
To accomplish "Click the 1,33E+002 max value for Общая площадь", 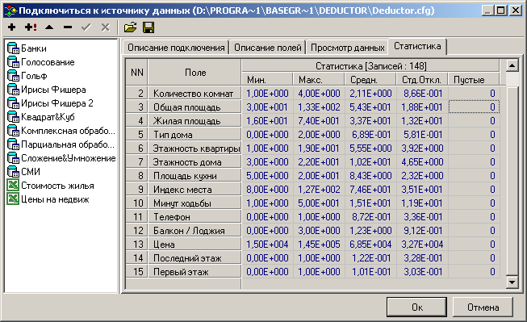I will [x=319, y=107].
